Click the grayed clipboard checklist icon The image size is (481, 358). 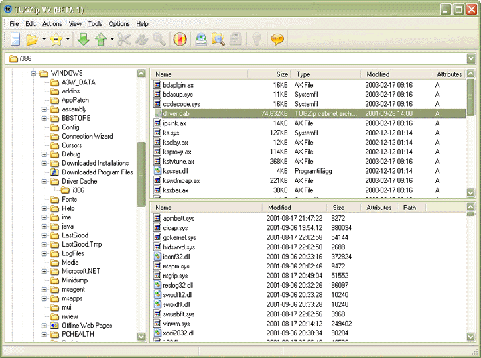pos(236,40)
